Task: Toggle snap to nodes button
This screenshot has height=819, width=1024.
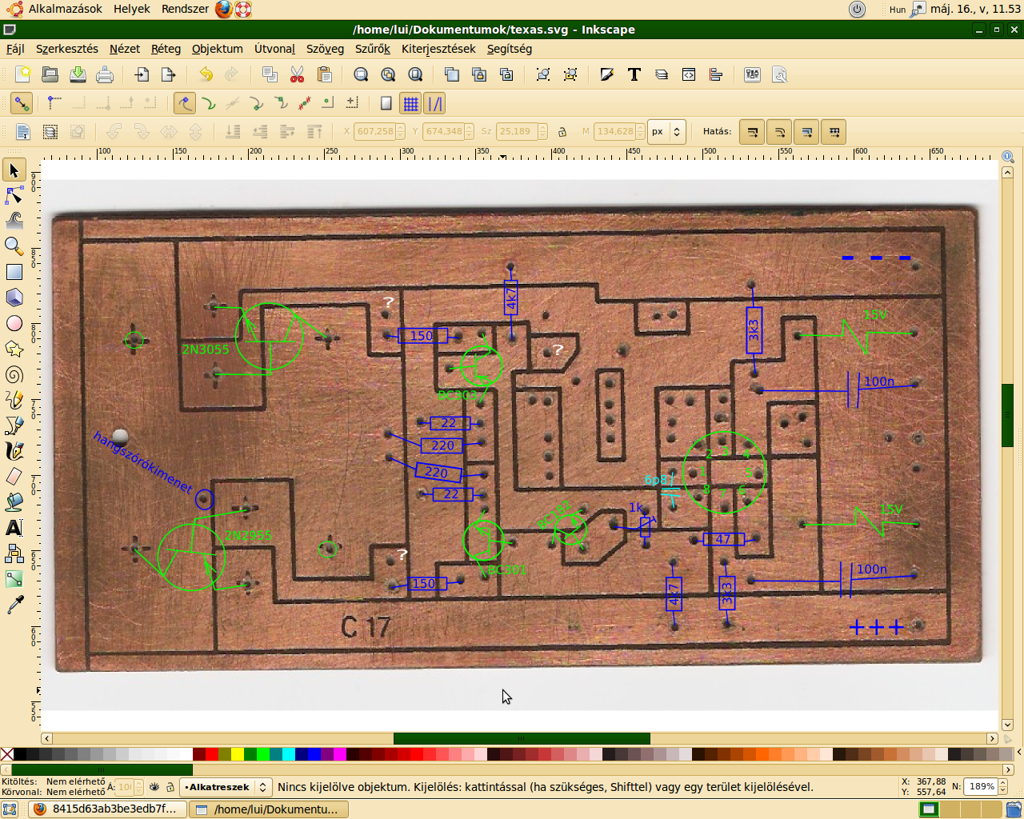Action: 184,103
